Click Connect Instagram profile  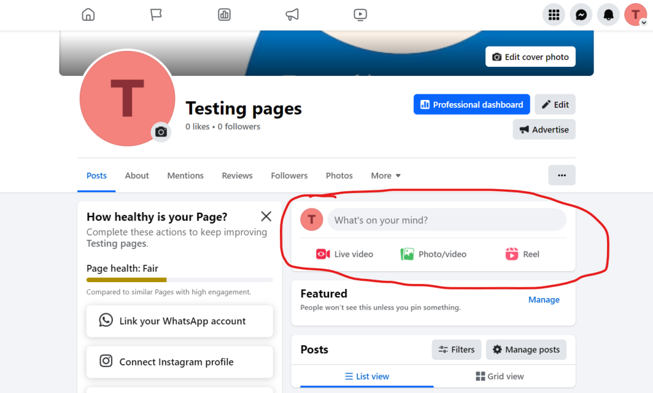pyautogui.click(x=179, y=362)
